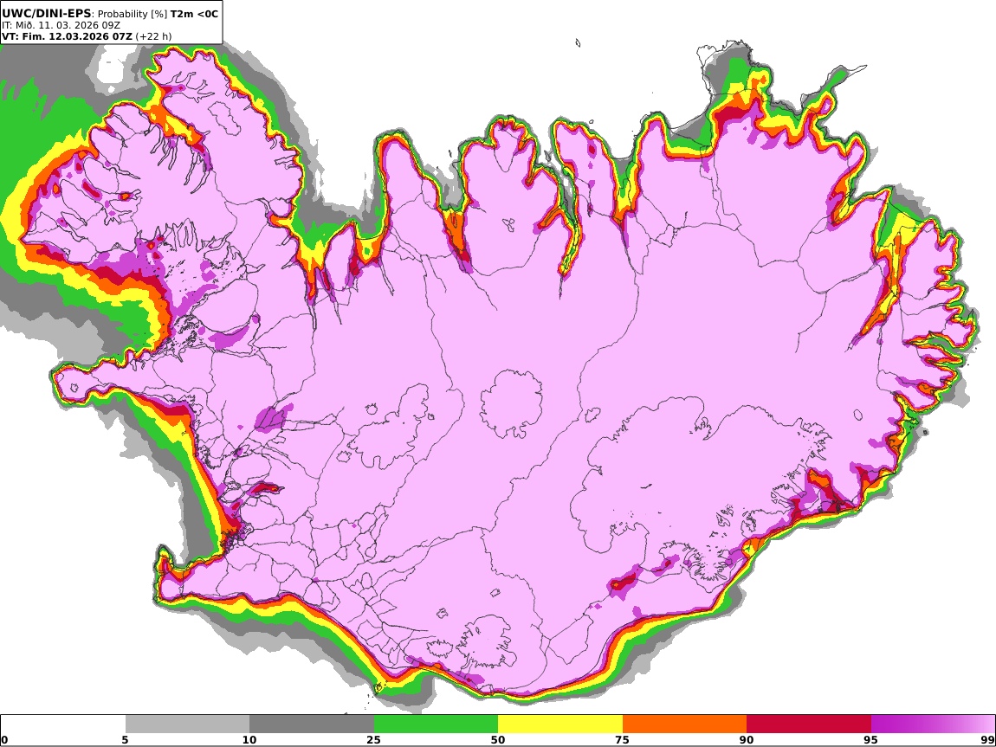The width and height of the screenshot is (996, 747).
Task: Click the legend tick label '95'
Action: click(x=871, y=740)
